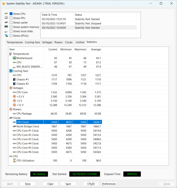The image size is (177, 188).
Task: Enable the Stress cache checkbox
Action: coord(11,22)
